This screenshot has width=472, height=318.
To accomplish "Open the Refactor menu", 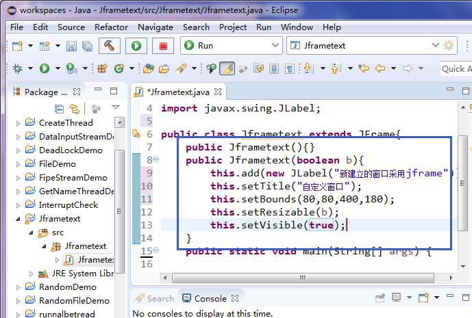I will (111, 27).
